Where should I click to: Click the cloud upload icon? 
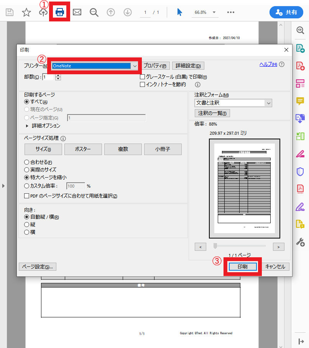pyautogui.click(x=43, y=12)
